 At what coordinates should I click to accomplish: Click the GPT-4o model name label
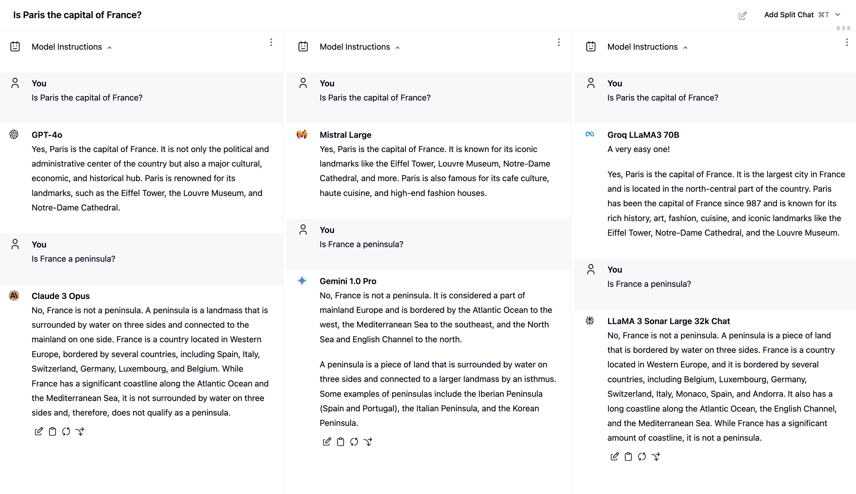tap(47, 135)
